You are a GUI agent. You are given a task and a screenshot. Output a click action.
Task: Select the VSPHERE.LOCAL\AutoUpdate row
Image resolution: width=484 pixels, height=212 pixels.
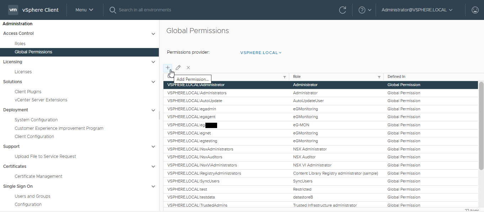321,101
